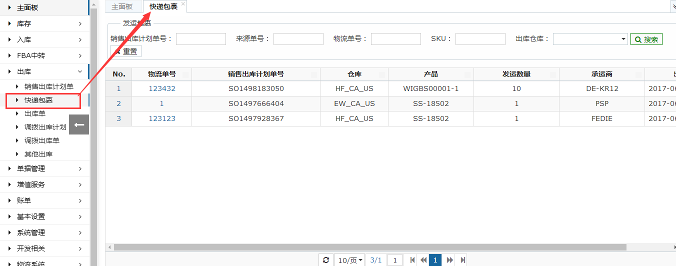Click carrier cell DE-KR12
Viewport: 676px width, 266px height.
(x=602, y=88)
